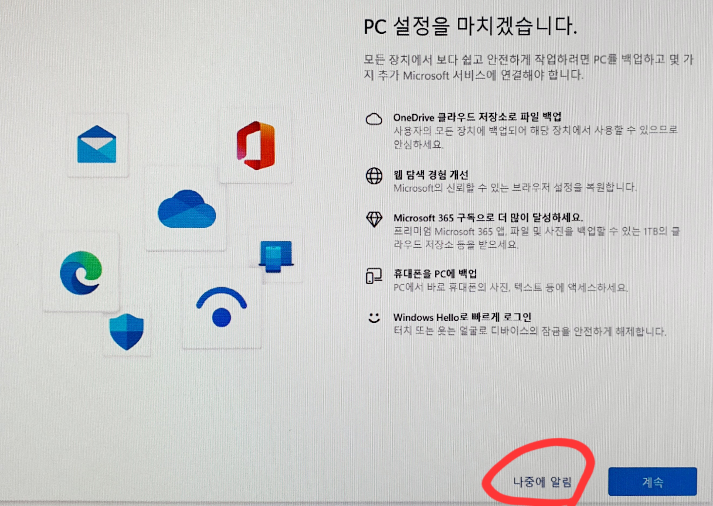
Task: Click the blue '계속' button
Action: 652,481
